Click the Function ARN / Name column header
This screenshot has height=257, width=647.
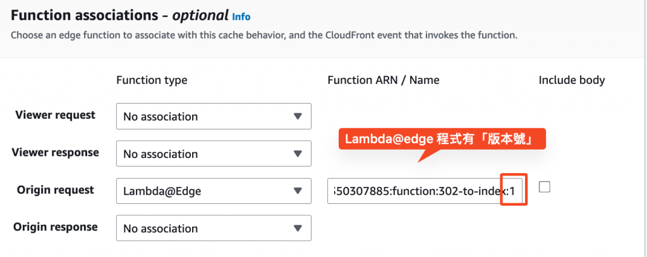pos(383,80)
